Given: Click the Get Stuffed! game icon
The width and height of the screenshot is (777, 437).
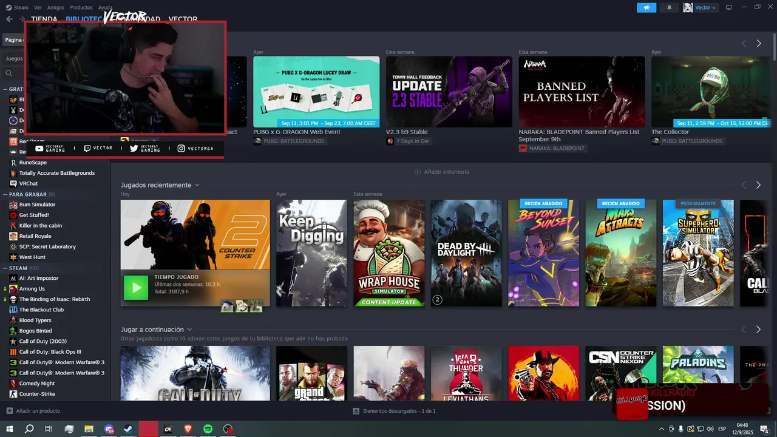Looking at the screenshot, I should click(x=13, y=215).
